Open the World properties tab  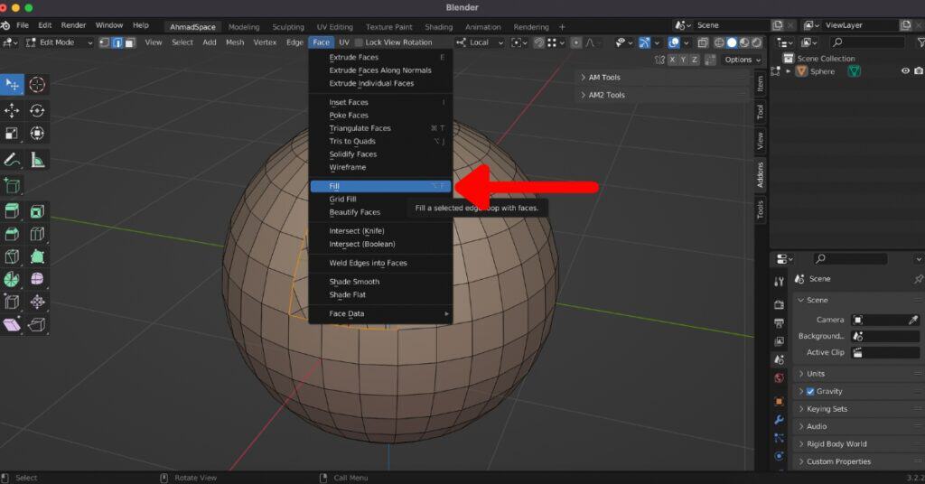point(779,377)
